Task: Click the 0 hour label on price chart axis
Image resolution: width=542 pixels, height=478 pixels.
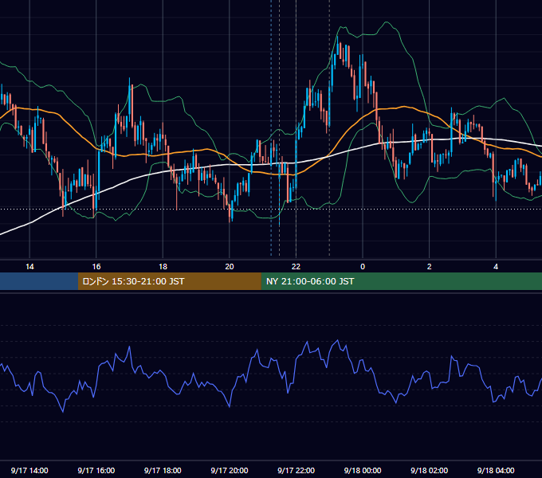Action: coord(363,267)
